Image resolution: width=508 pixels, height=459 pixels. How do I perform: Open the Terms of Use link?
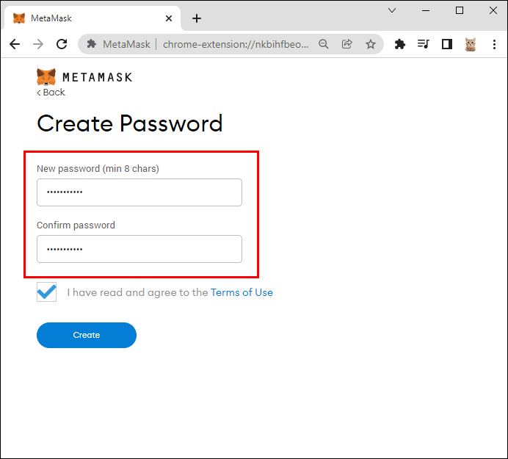point(242,292)
